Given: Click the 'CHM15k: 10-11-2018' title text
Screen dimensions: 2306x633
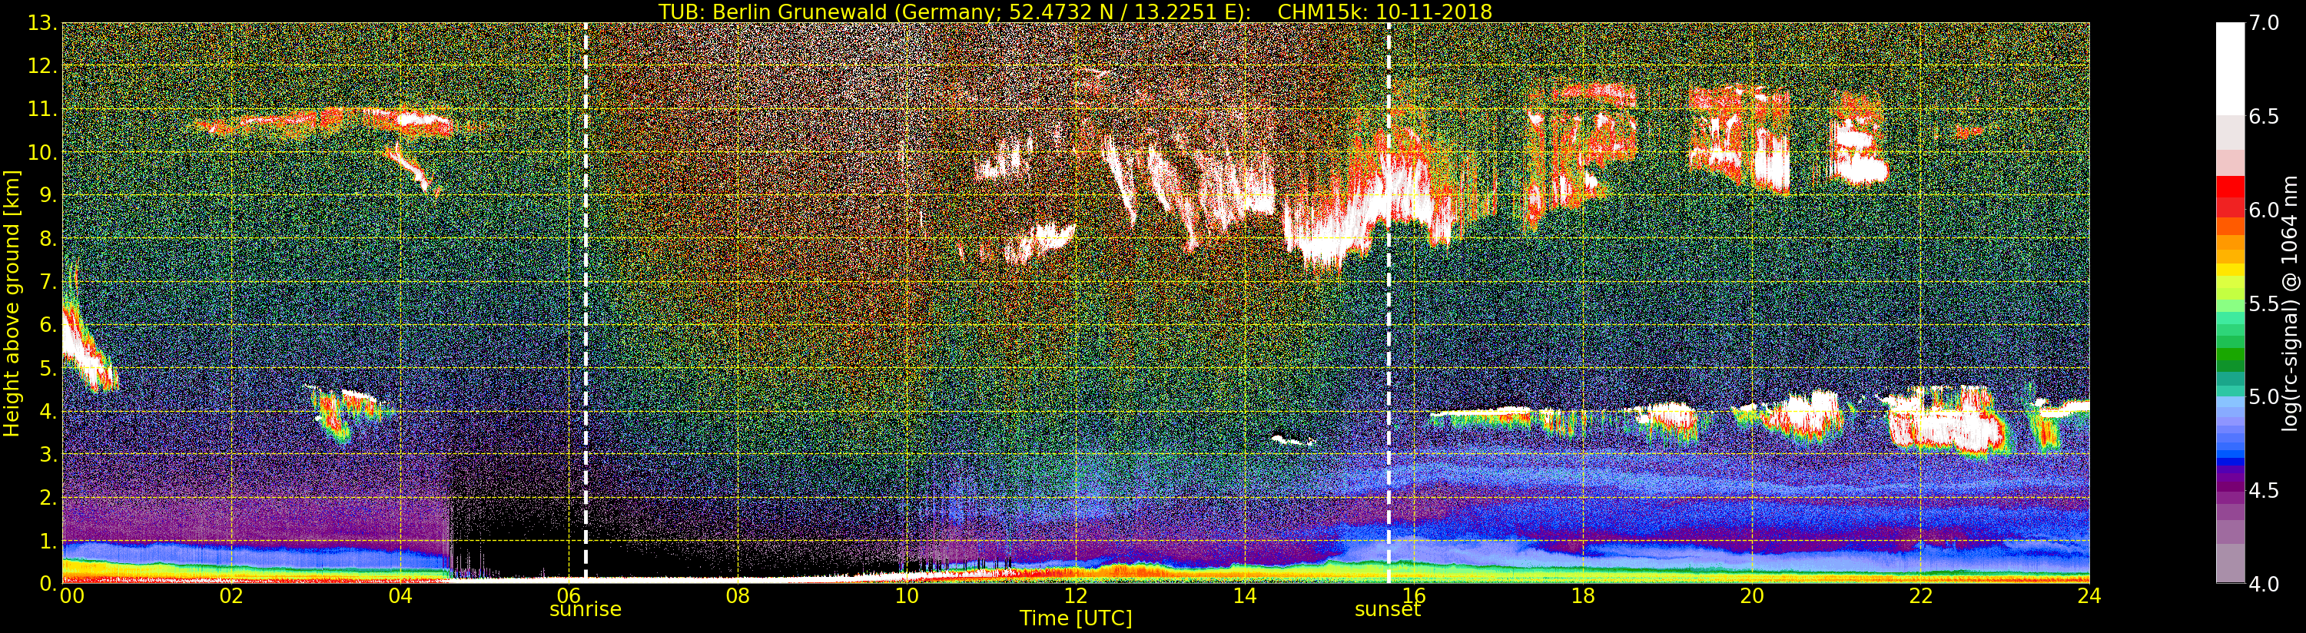Looking at the screenshot, I should (x=1385, y=12).
